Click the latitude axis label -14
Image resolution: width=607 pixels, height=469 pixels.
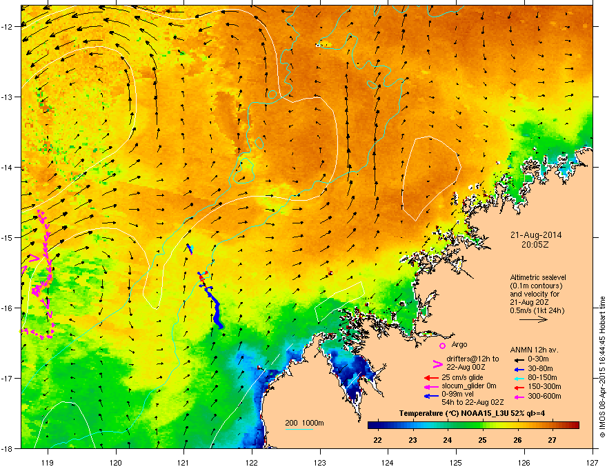8,167
